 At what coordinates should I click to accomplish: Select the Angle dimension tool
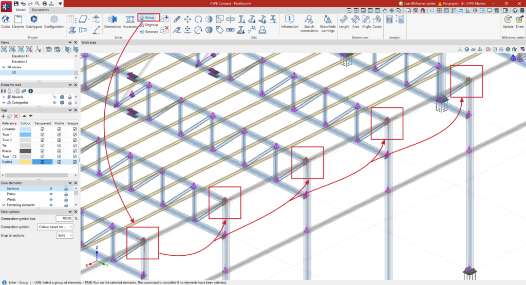click(366, 22)
